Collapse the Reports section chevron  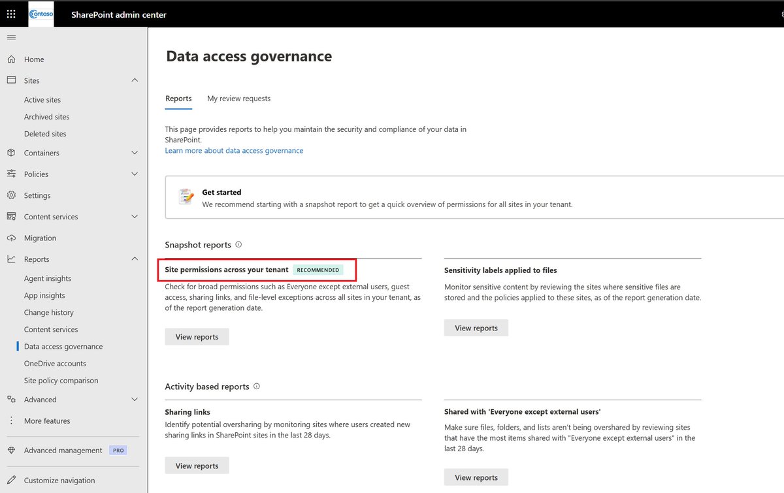point(135,259)
